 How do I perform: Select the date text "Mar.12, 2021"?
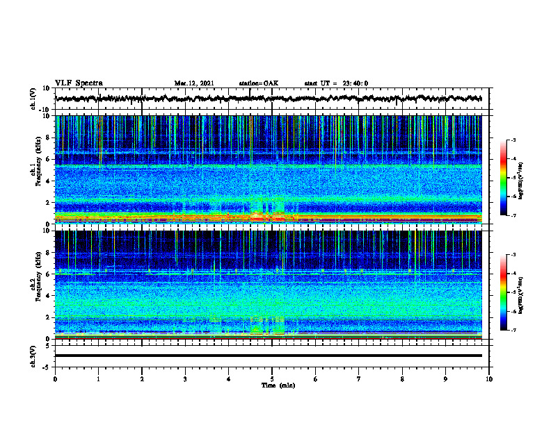(x=194, y=83)
